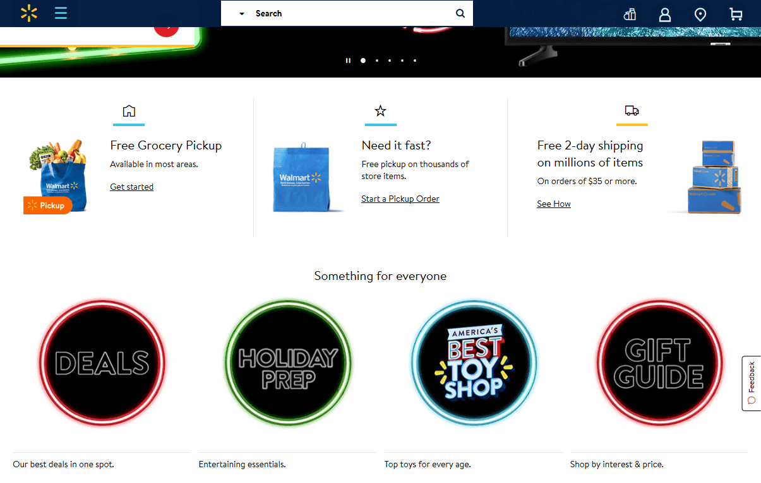Image resolution: width=761 pixels, height=483 pixels.
Task: Expand the search category dropdown arrow
Action: coord(241,14)
